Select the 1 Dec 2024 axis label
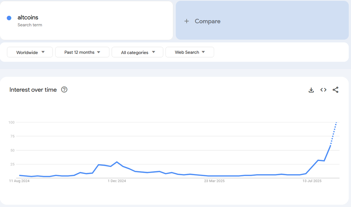 117,181
